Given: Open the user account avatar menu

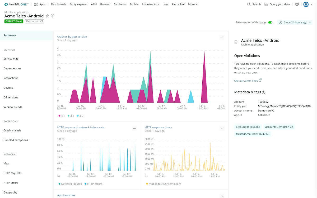Looking at the screenshot, I should tap(306, 4).
